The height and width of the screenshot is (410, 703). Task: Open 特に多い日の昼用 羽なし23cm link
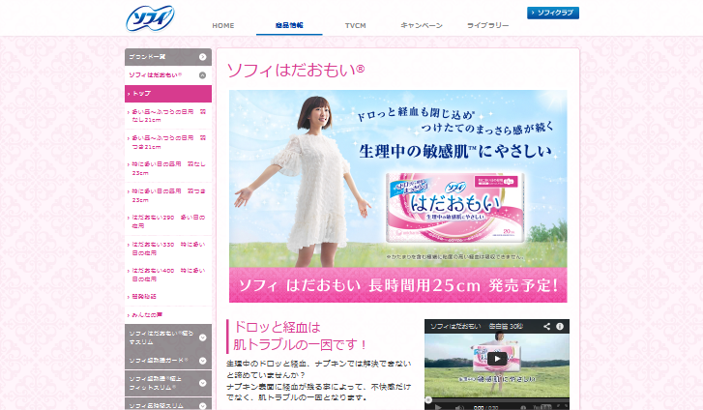pos(168,168)
